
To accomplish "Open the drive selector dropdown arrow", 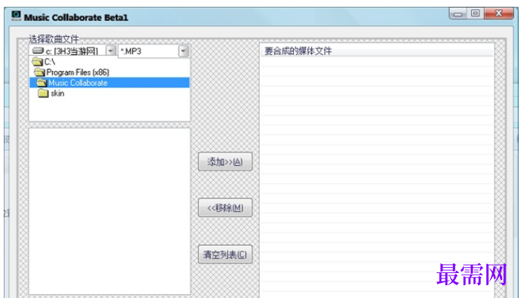I will pos(111,51).
